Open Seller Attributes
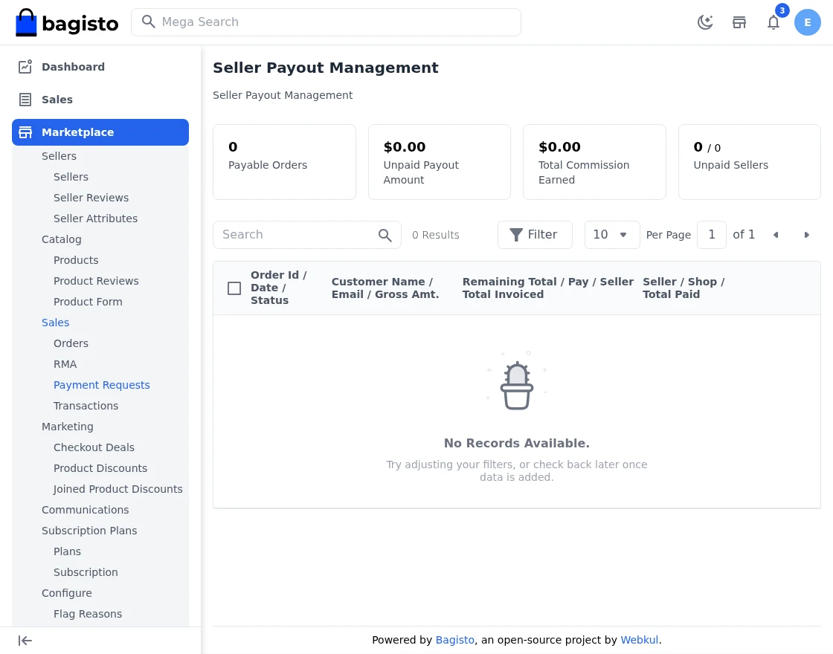The height and width of the screenshot is (654, 833). point(95,218)
